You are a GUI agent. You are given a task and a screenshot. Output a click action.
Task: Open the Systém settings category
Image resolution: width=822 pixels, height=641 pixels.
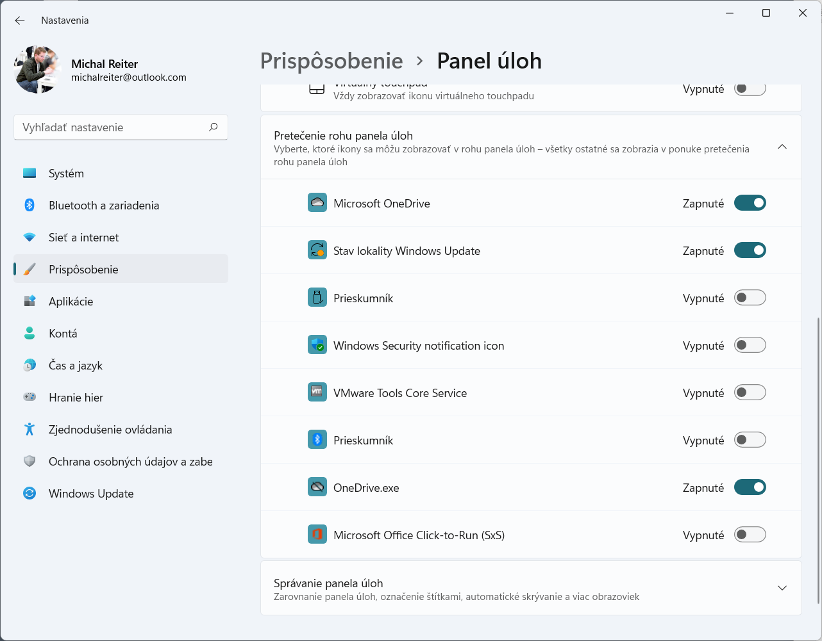pyautogui.click(x=66, y=174)
